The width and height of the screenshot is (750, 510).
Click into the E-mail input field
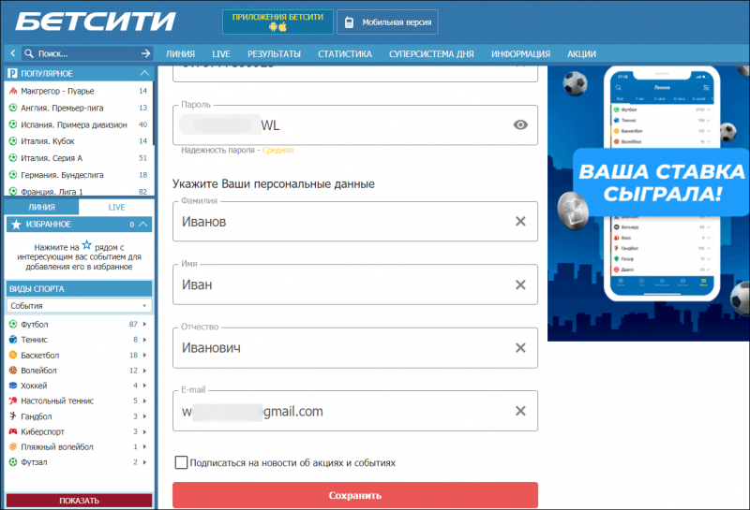tap(355, 411)
